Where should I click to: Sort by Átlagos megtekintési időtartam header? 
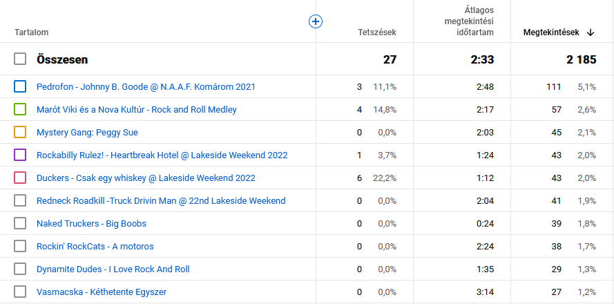point(469,21)
